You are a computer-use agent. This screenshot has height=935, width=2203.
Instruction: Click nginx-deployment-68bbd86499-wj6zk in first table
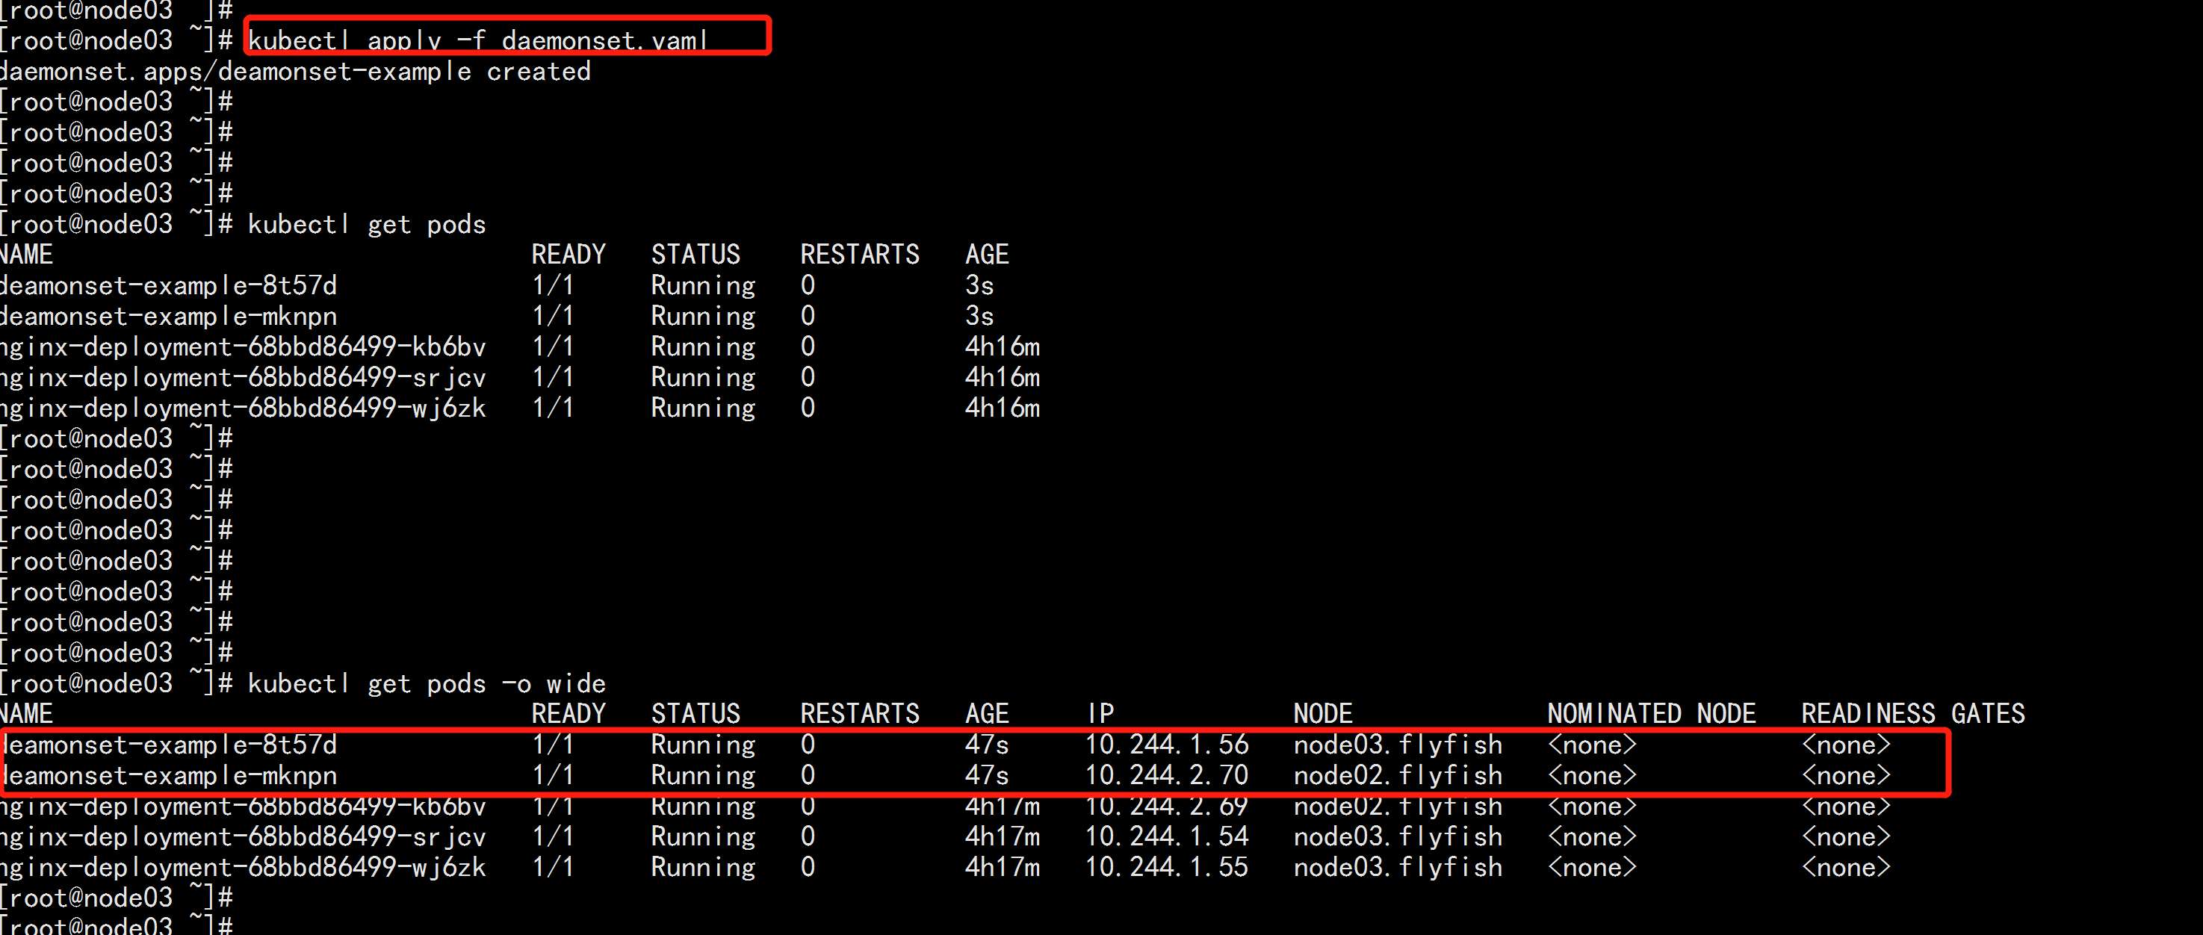(243, 408)
